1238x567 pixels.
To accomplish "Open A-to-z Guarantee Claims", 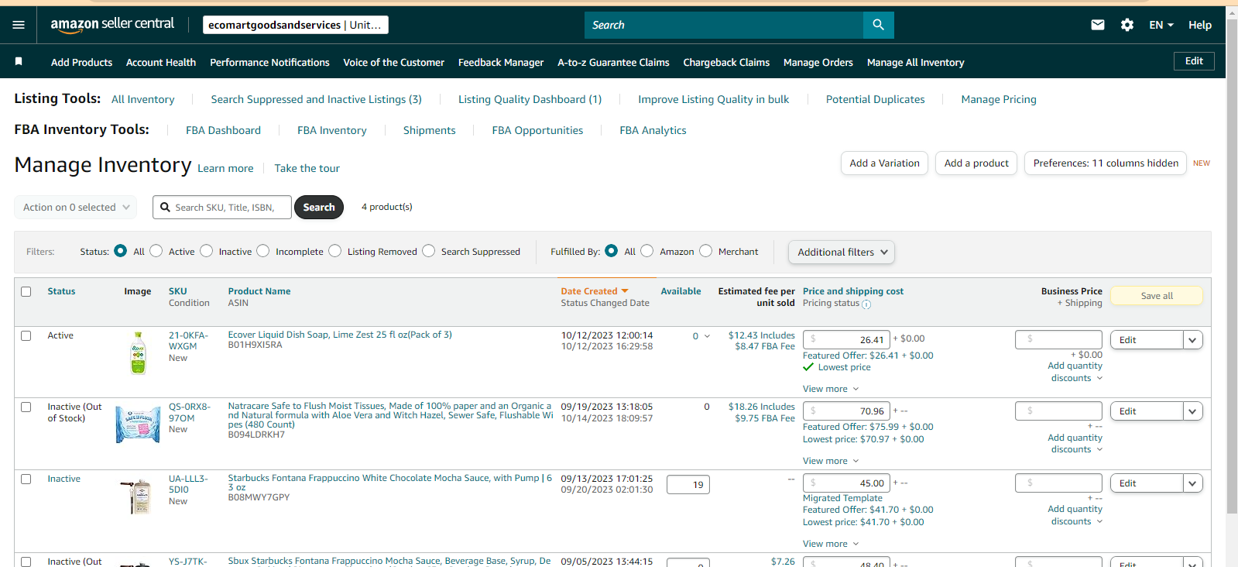I will tap(613, 62).
